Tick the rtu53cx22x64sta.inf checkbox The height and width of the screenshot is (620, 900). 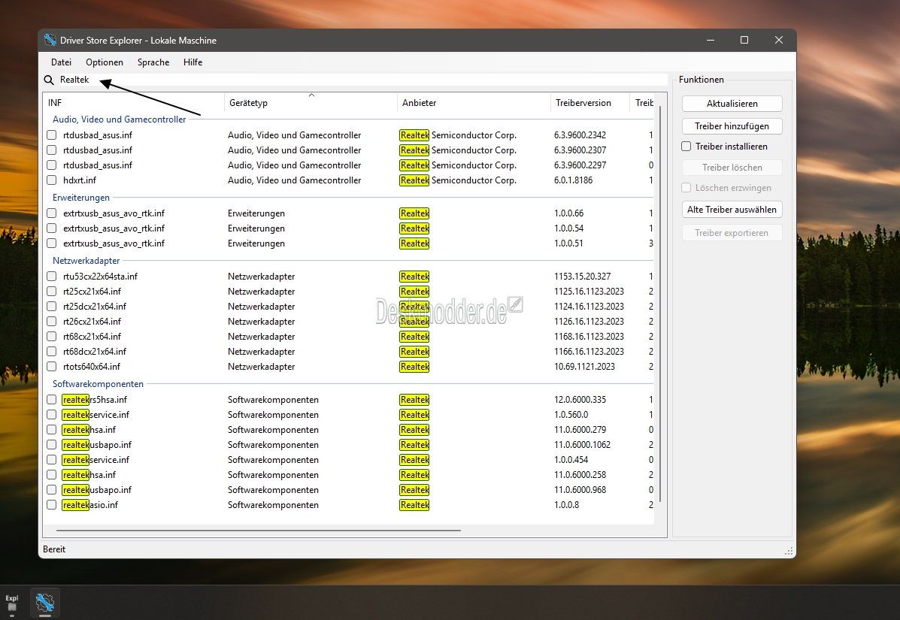[x=52, y=277]
